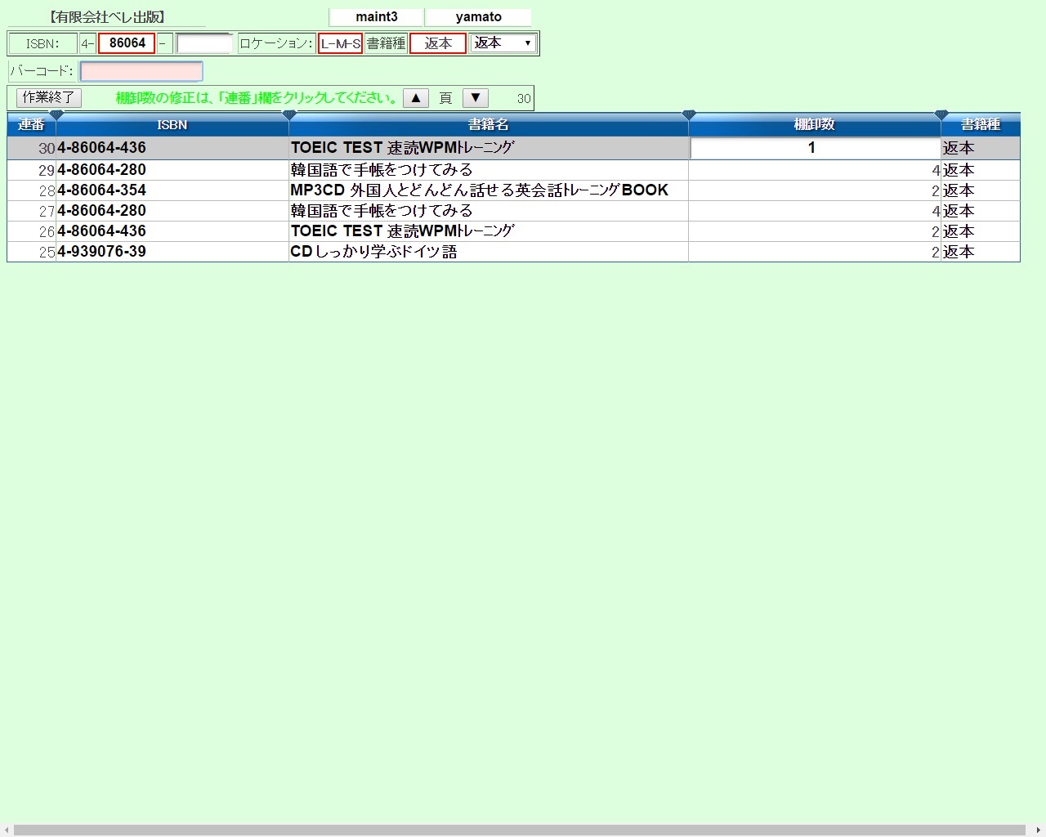Click the 書籍名 column header
This screenshot has height=837, width=1046.
(x=488, y=125)
